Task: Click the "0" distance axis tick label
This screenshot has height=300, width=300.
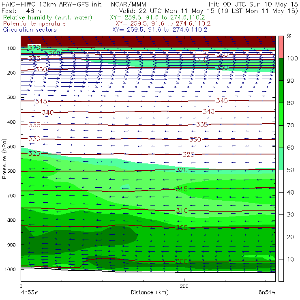Action: tap(21, 286)
